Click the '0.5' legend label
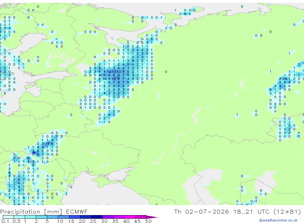This screenshot has height=223, width=304. click(x=16, y=221)
